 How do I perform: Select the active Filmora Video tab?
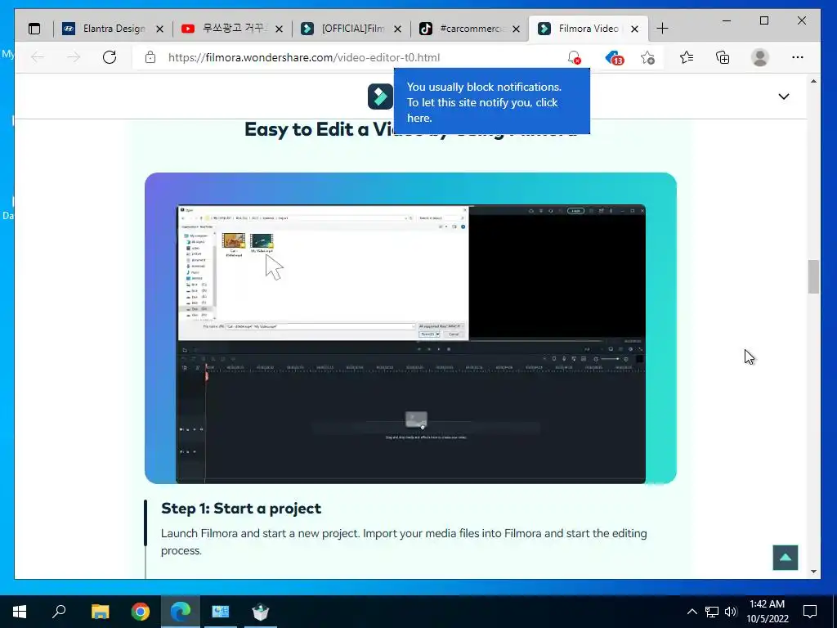tap(589, 29)
